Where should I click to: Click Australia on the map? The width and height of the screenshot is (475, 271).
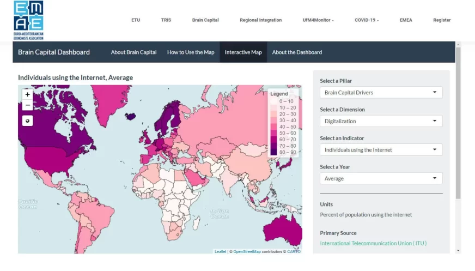pos(283,229)
